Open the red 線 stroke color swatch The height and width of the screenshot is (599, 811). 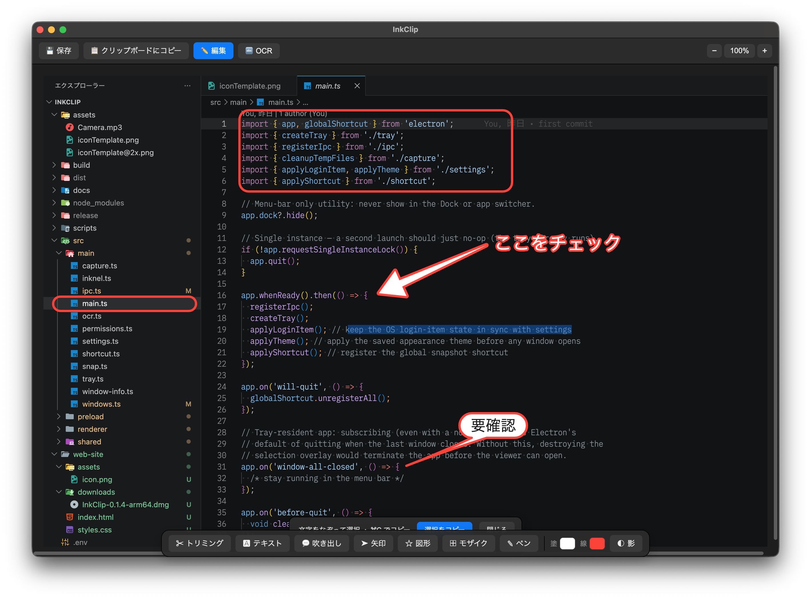point(597,544)
